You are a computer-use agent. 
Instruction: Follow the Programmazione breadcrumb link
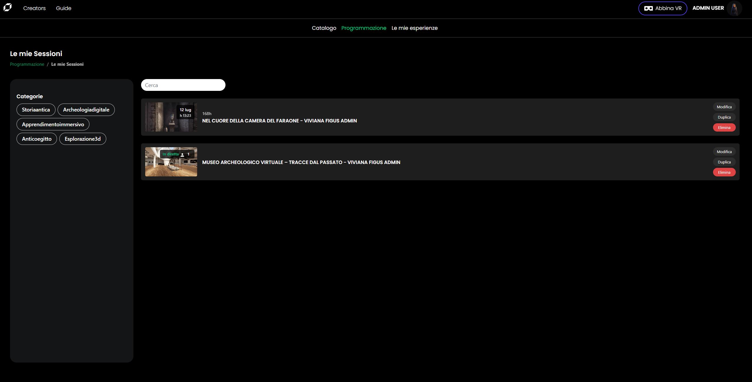[x=27, y=64]
